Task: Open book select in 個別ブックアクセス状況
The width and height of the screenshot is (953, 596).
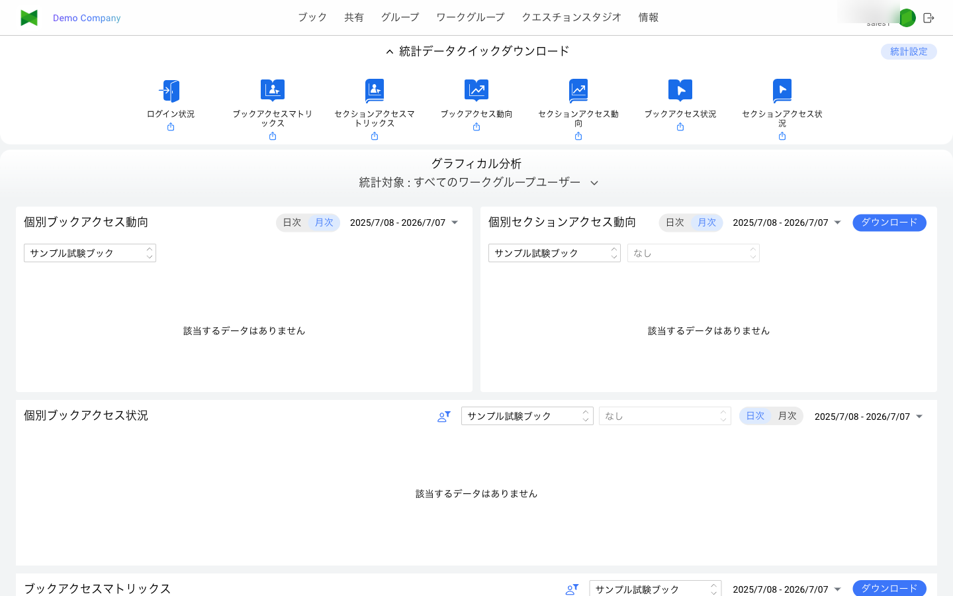Action: (x=527, y=416)
